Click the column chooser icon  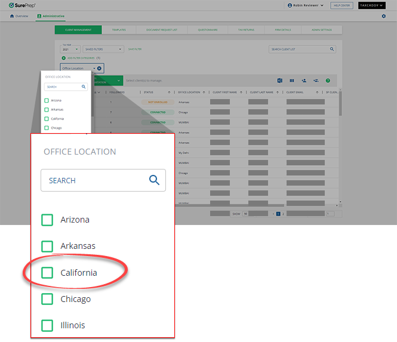[x=292, y=81]
